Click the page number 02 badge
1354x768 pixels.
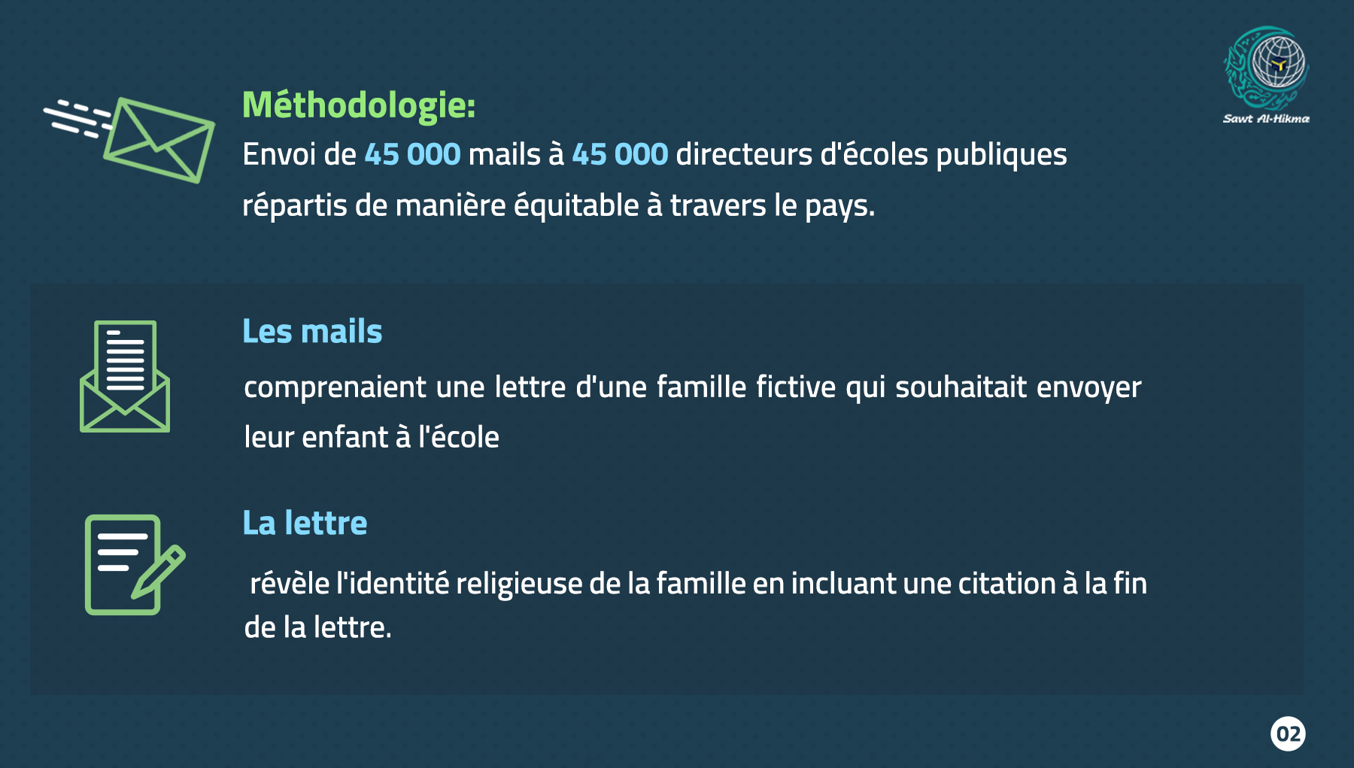tap(1288, 733)
